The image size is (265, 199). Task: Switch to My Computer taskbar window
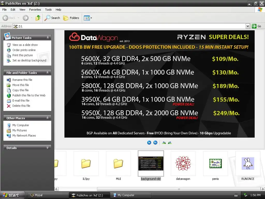coord(130,195)
